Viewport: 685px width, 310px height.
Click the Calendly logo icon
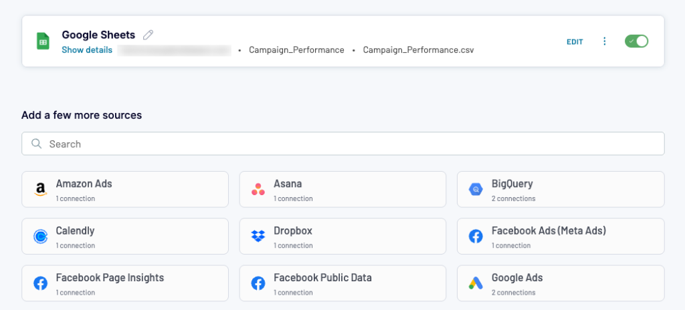click(x=40, y=237)
